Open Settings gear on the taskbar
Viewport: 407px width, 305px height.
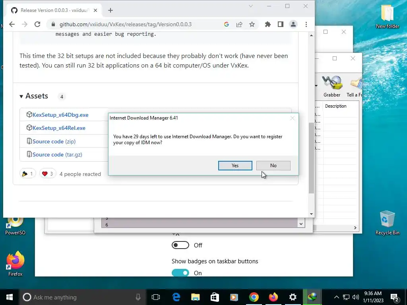pos(293,297)
